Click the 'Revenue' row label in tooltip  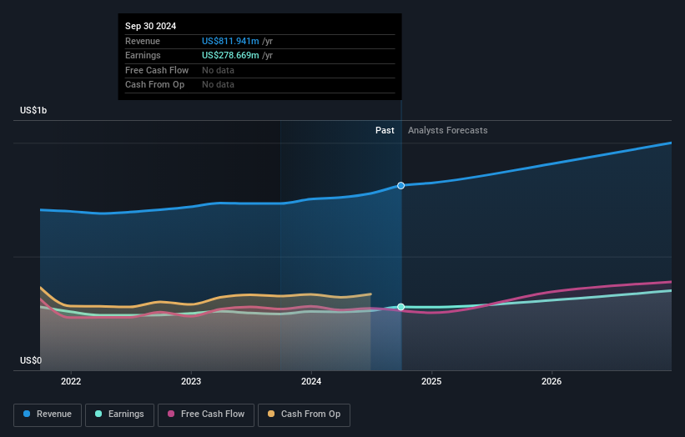coord(143,41)
